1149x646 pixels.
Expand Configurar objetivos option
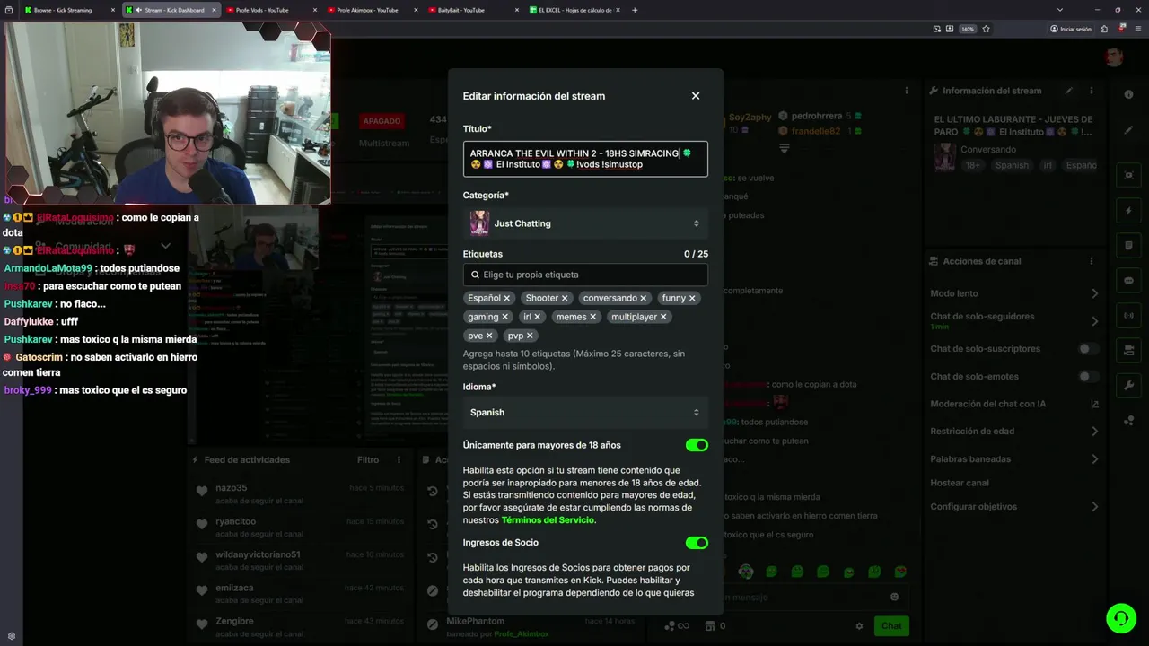1014,507
